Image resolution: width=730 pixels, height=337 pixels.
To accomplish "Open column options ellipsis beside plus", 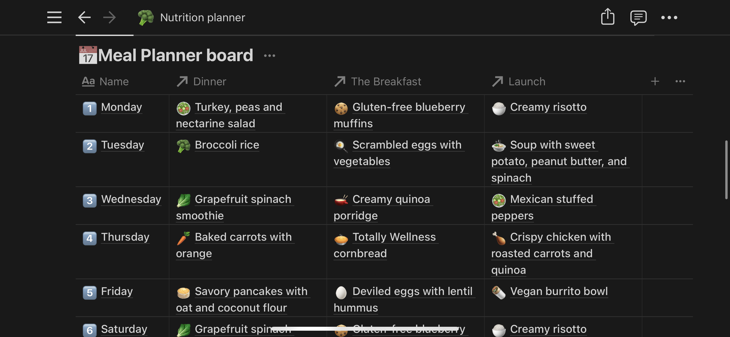I will pyautogui.click(x=680, y=81).
